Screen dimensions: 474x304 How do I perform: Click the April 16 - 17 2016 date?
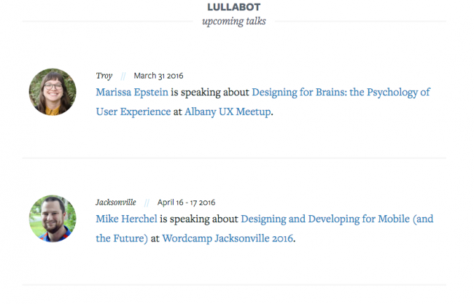coord(186,202)
